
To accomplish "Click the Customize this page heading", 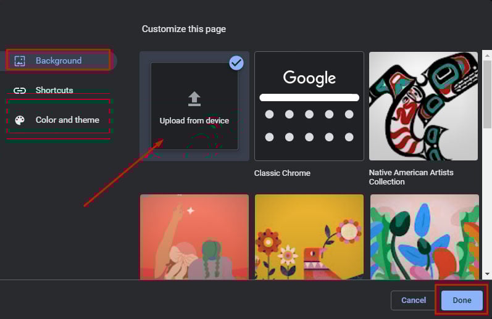I will [184, 29].
